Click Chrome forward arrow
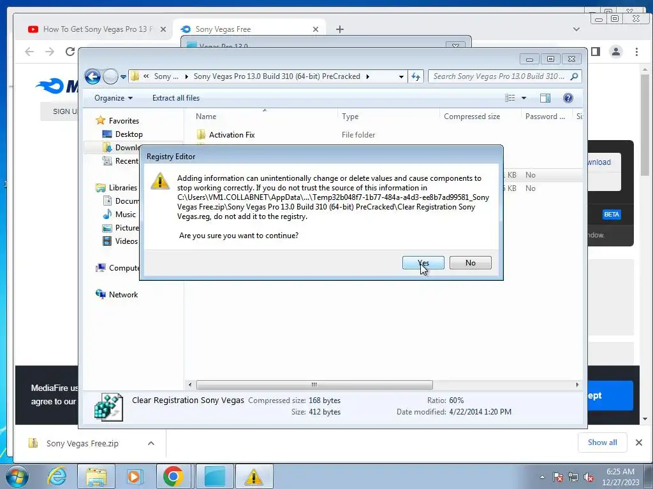Image resolution: width=653 pixels, height=489 pixels. pyautogui.click(x=50, y=52)
